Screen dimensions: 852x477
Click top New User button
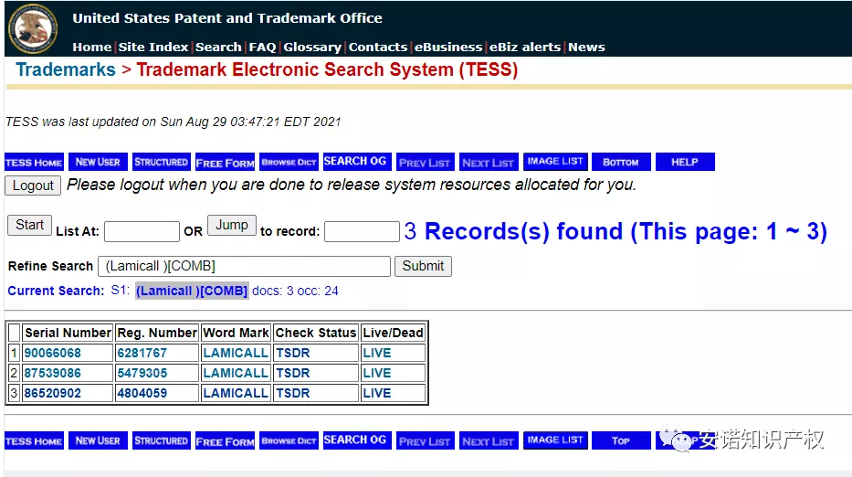[x=98, y=162]
